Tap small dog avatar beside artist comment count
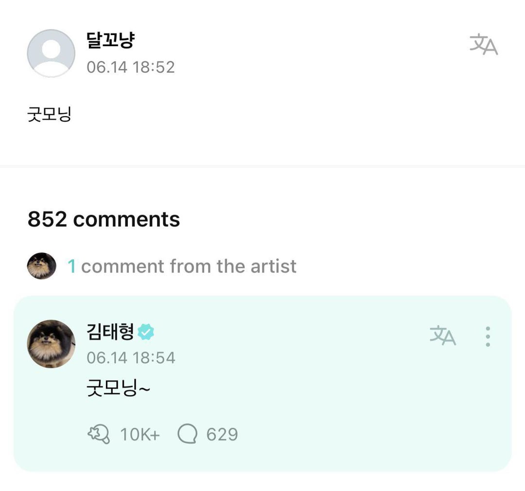Screen dimensions: 525x491 (41, 266)
